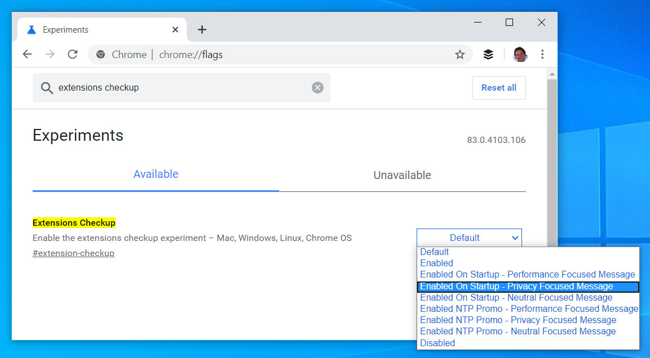Switch to the Available tab
Viewport: 650px width, 358px height.
point(156,174)
